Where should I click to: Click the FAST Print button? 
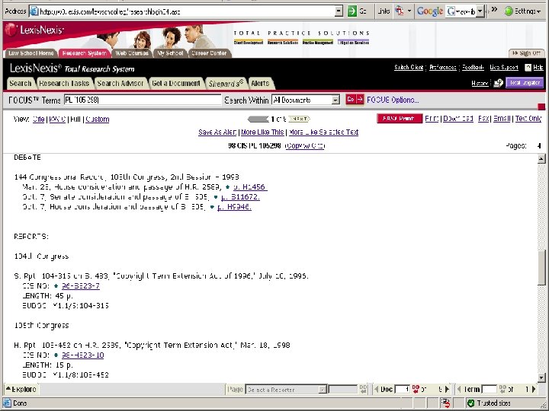(x=400, y=119)
